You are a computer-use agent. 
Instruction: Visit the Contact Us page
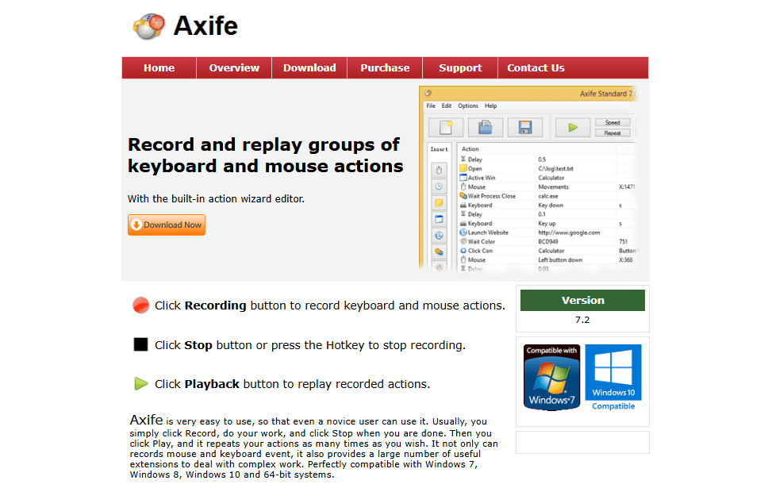click(536, 68)
